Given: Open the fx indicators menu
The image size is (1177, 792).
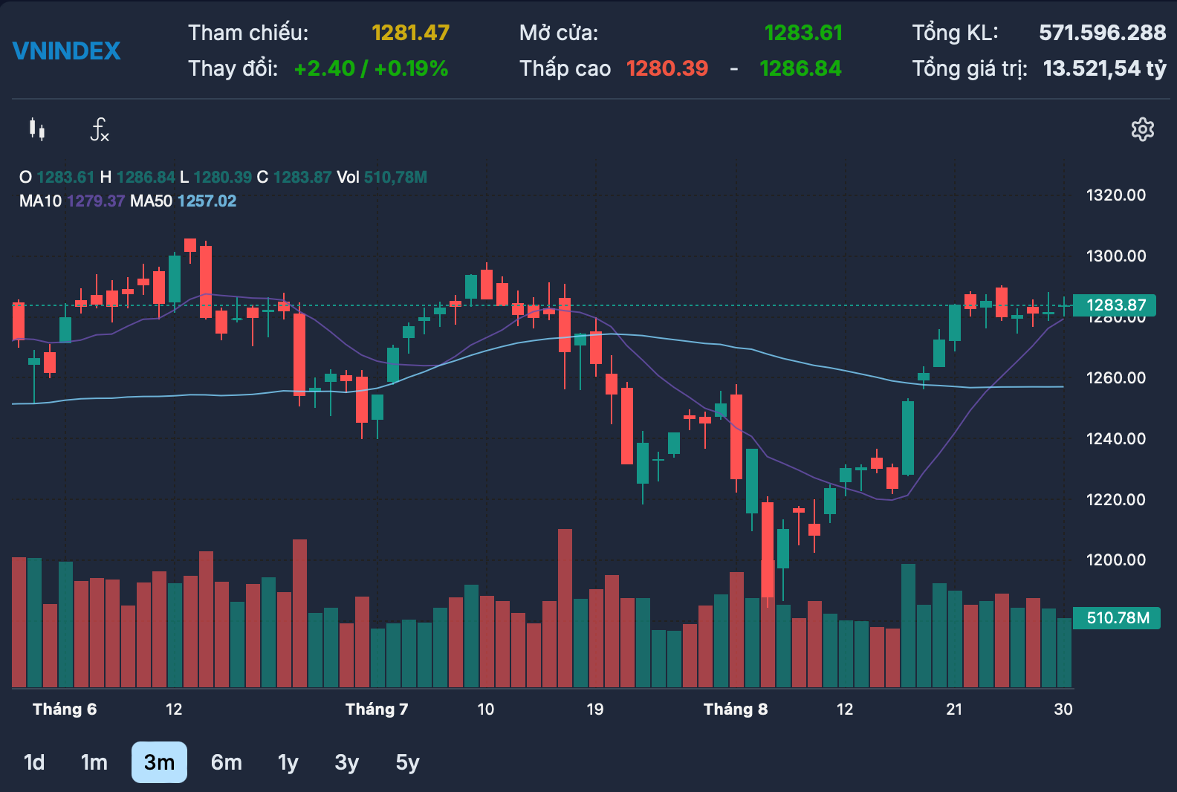Looking at the screenshot, I should click(100, 130).
